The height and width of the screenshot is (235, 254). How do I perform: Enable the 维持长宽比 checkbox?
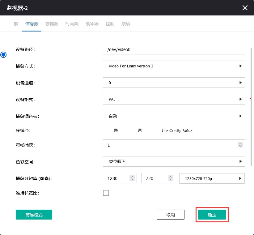(x=106, y=193)
